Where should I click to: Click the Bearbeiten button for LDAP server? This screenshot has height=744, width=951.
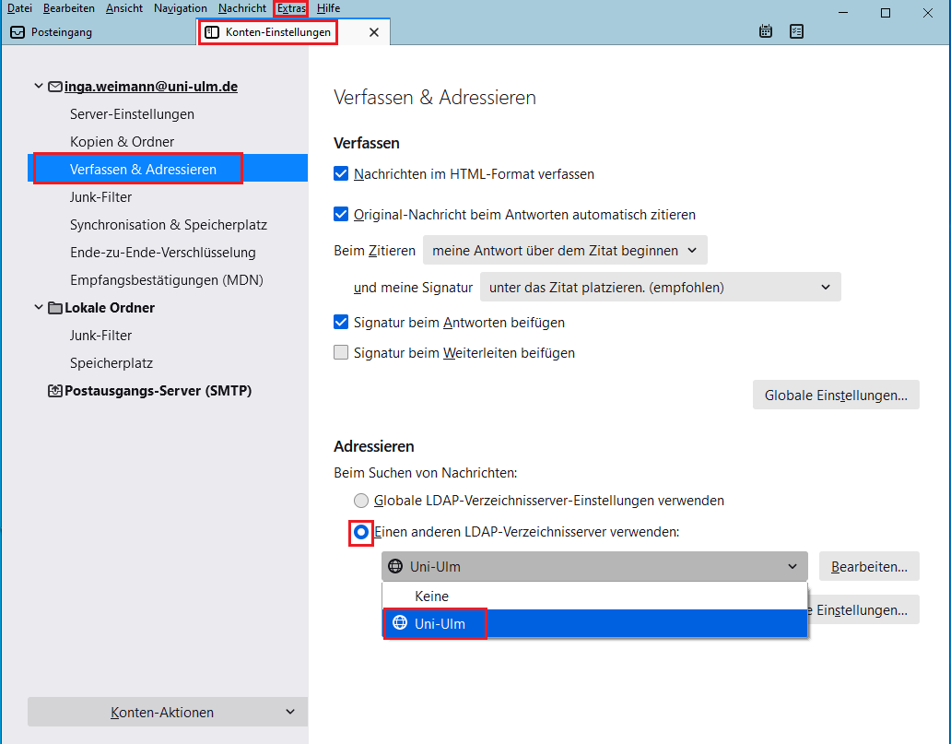click(x=869, y=566)
